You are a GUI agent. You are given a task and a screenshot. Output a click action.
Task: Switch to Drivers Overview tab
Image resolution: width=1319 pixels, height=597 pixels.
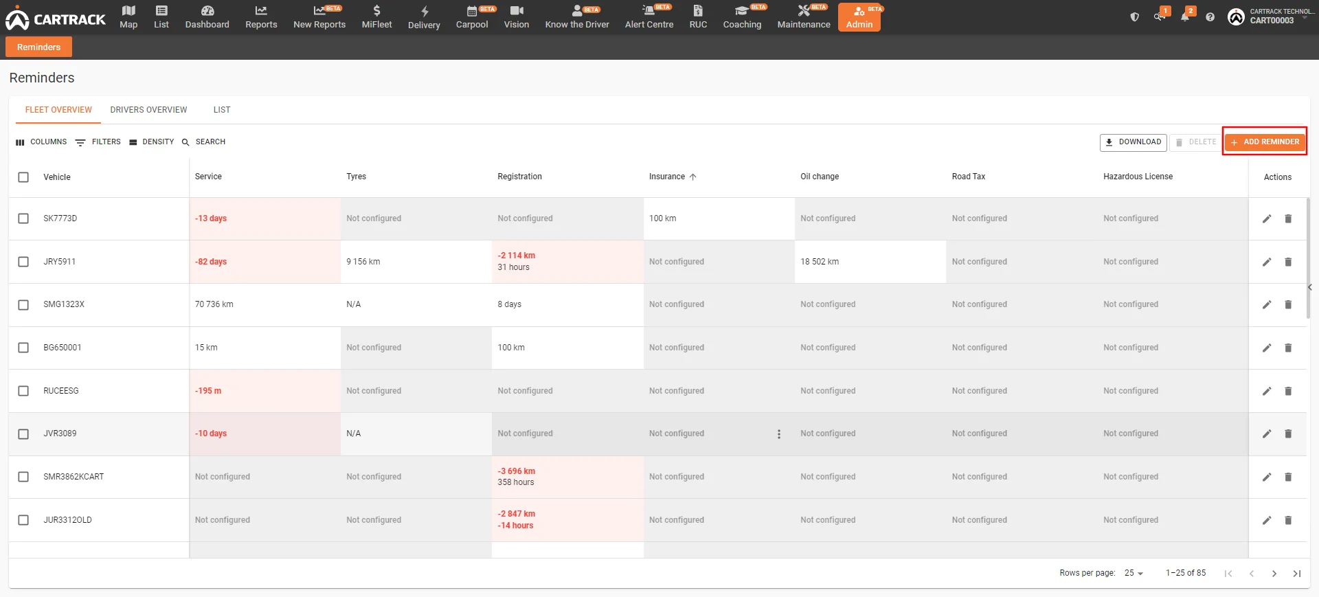[148, 110]
